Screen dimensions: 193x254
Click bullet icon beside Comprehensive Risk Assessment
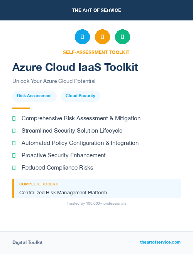tap(14, 118)
